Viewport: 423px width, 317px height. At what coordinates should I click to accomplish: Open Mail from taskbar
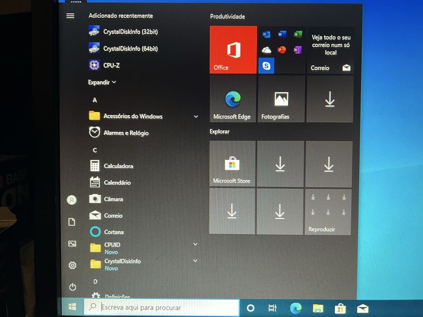tap(363, 308)
